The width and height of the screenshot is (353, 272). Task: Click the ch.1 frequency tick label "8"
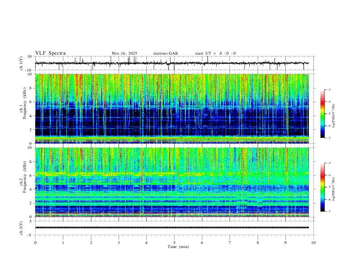point(31,88)
